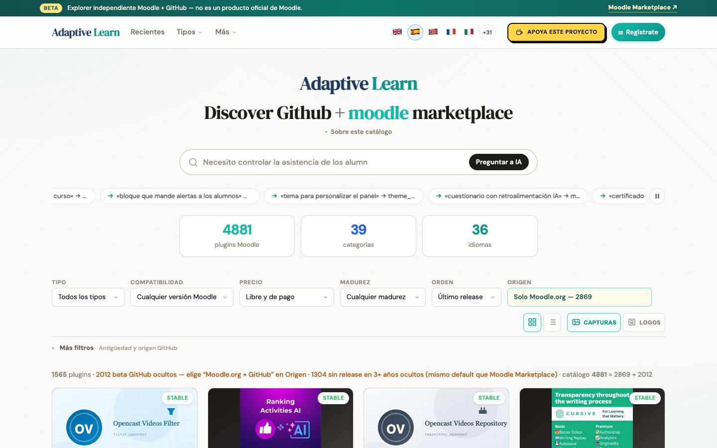Expand Más filtros section
This screenshot has width=717, height=448.
point(76,348)
